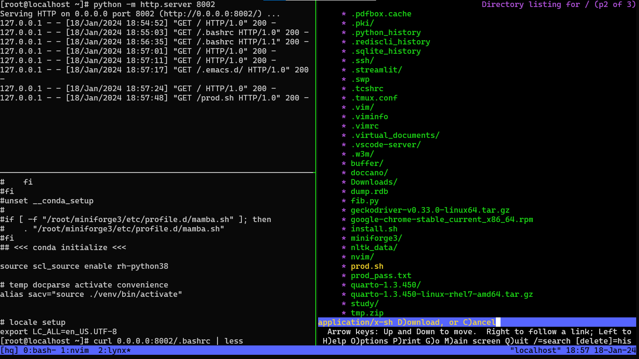Click the #unset __conda_setup line
The width and height of the screenshot is (639, 359).
47,201
